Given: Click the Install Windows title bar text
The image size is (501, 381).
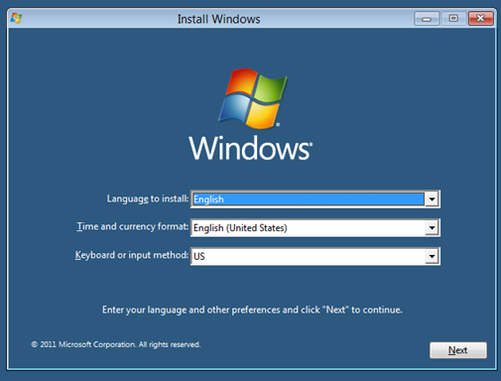Looking at the screenshot, I should 218,19.
